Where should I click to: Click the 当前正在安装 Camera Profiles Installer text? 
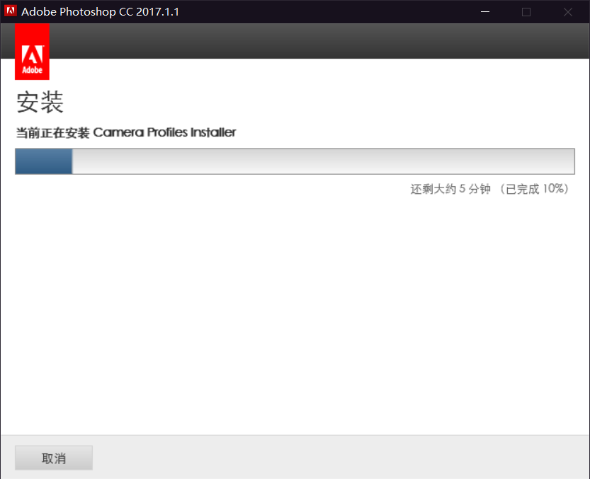126,132
